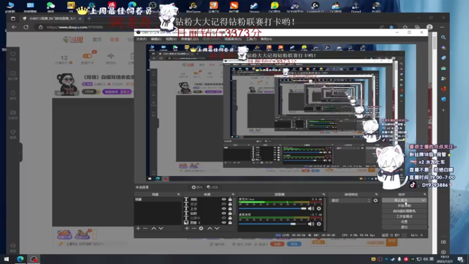Click 首页 in the Douyu navigation
This screenshot has width=469, height=264.
pyautogui.click(x=97, y=39)
